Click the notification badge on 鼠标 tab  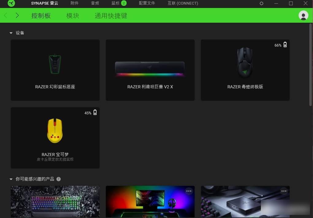tap(124, 3)
